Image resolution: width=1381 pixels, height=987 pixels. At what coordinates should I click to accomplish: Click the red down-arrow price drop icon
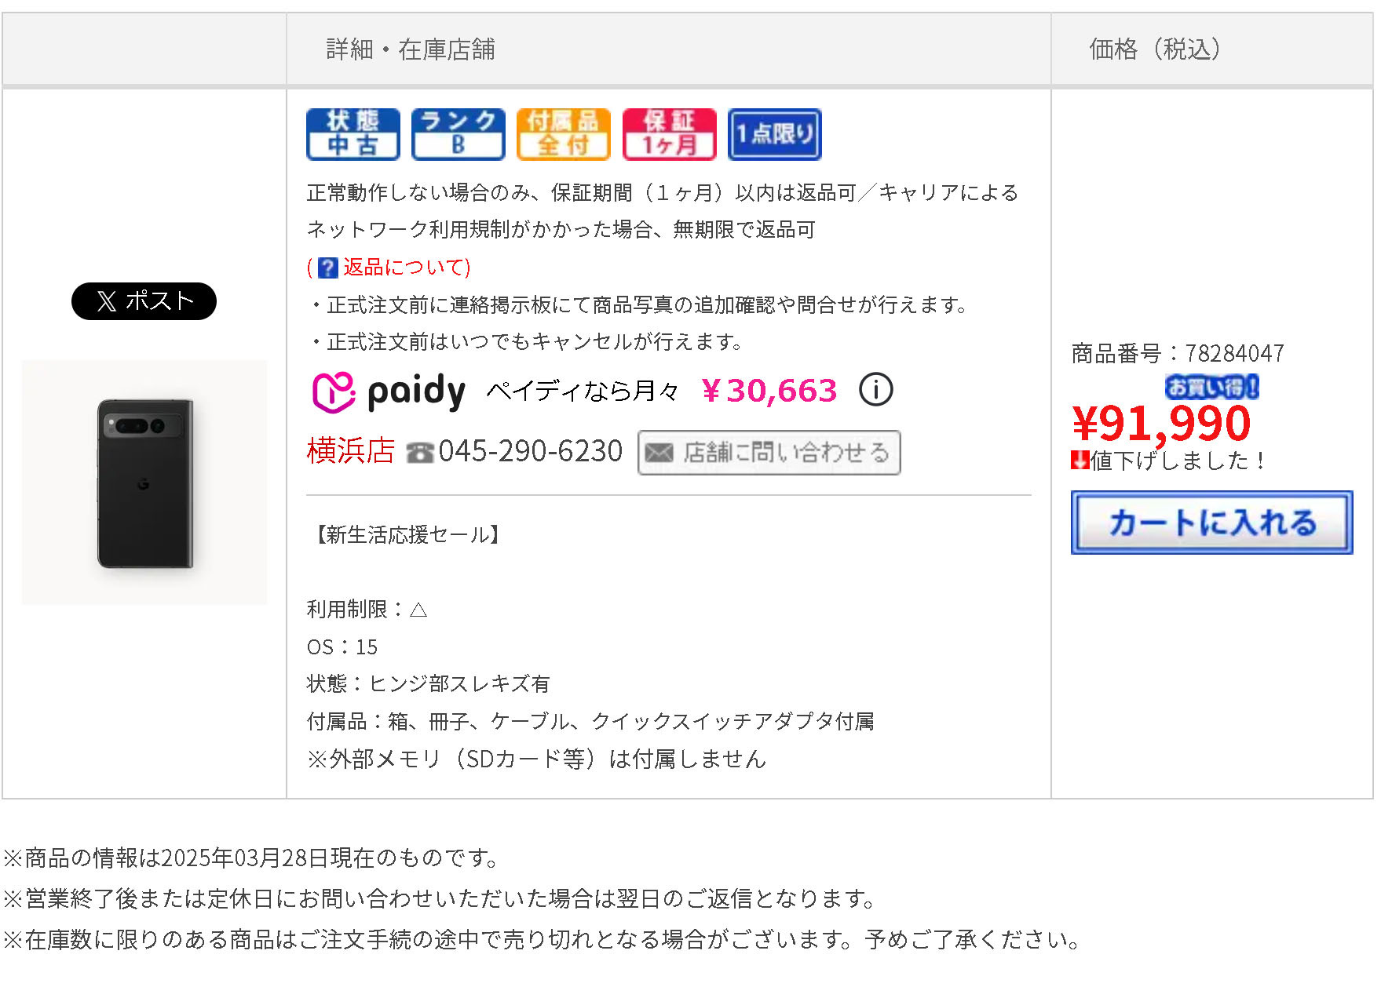[1080, 461]
